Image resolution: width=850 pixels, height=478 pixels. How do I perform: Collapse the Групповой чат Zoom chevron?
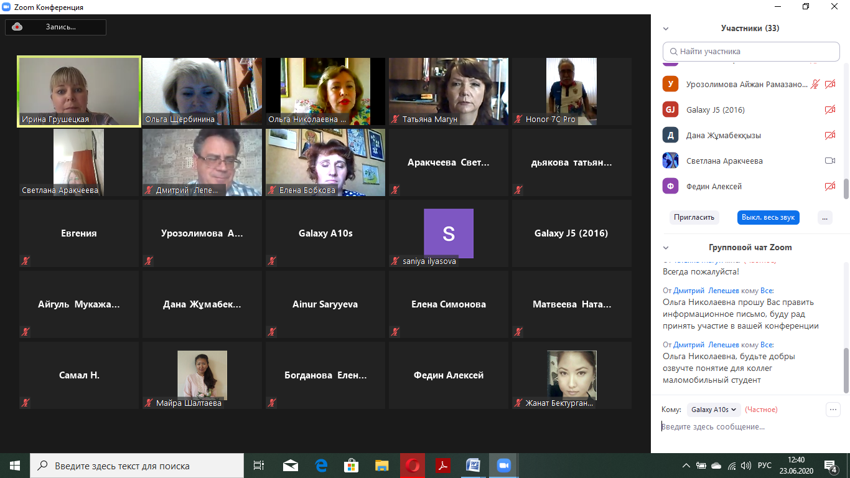click(x=666, y=248)
